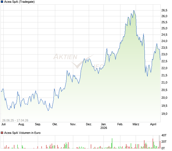
Task: Click the red volume legend square
Action: [2, 133]
